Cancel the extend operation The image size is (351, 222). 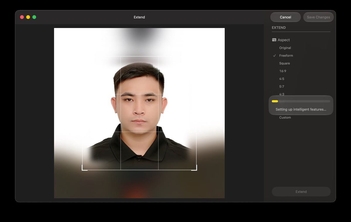click(285, 17)
